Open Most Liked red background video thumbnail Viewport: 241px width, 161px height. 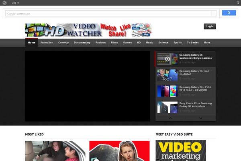[119, 151]
